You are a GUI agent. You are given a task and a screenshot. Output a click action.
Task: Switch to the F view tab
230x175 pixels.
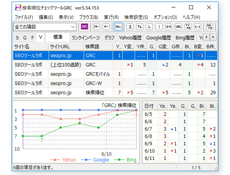(x=32, y=38)
